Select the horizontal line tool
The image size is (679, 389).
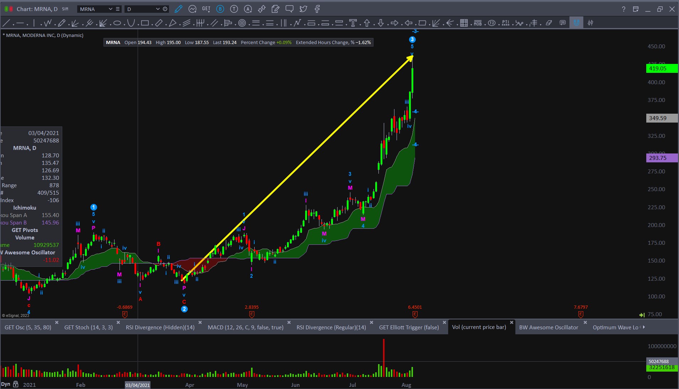pyautogui.click(x=20, y=23)
